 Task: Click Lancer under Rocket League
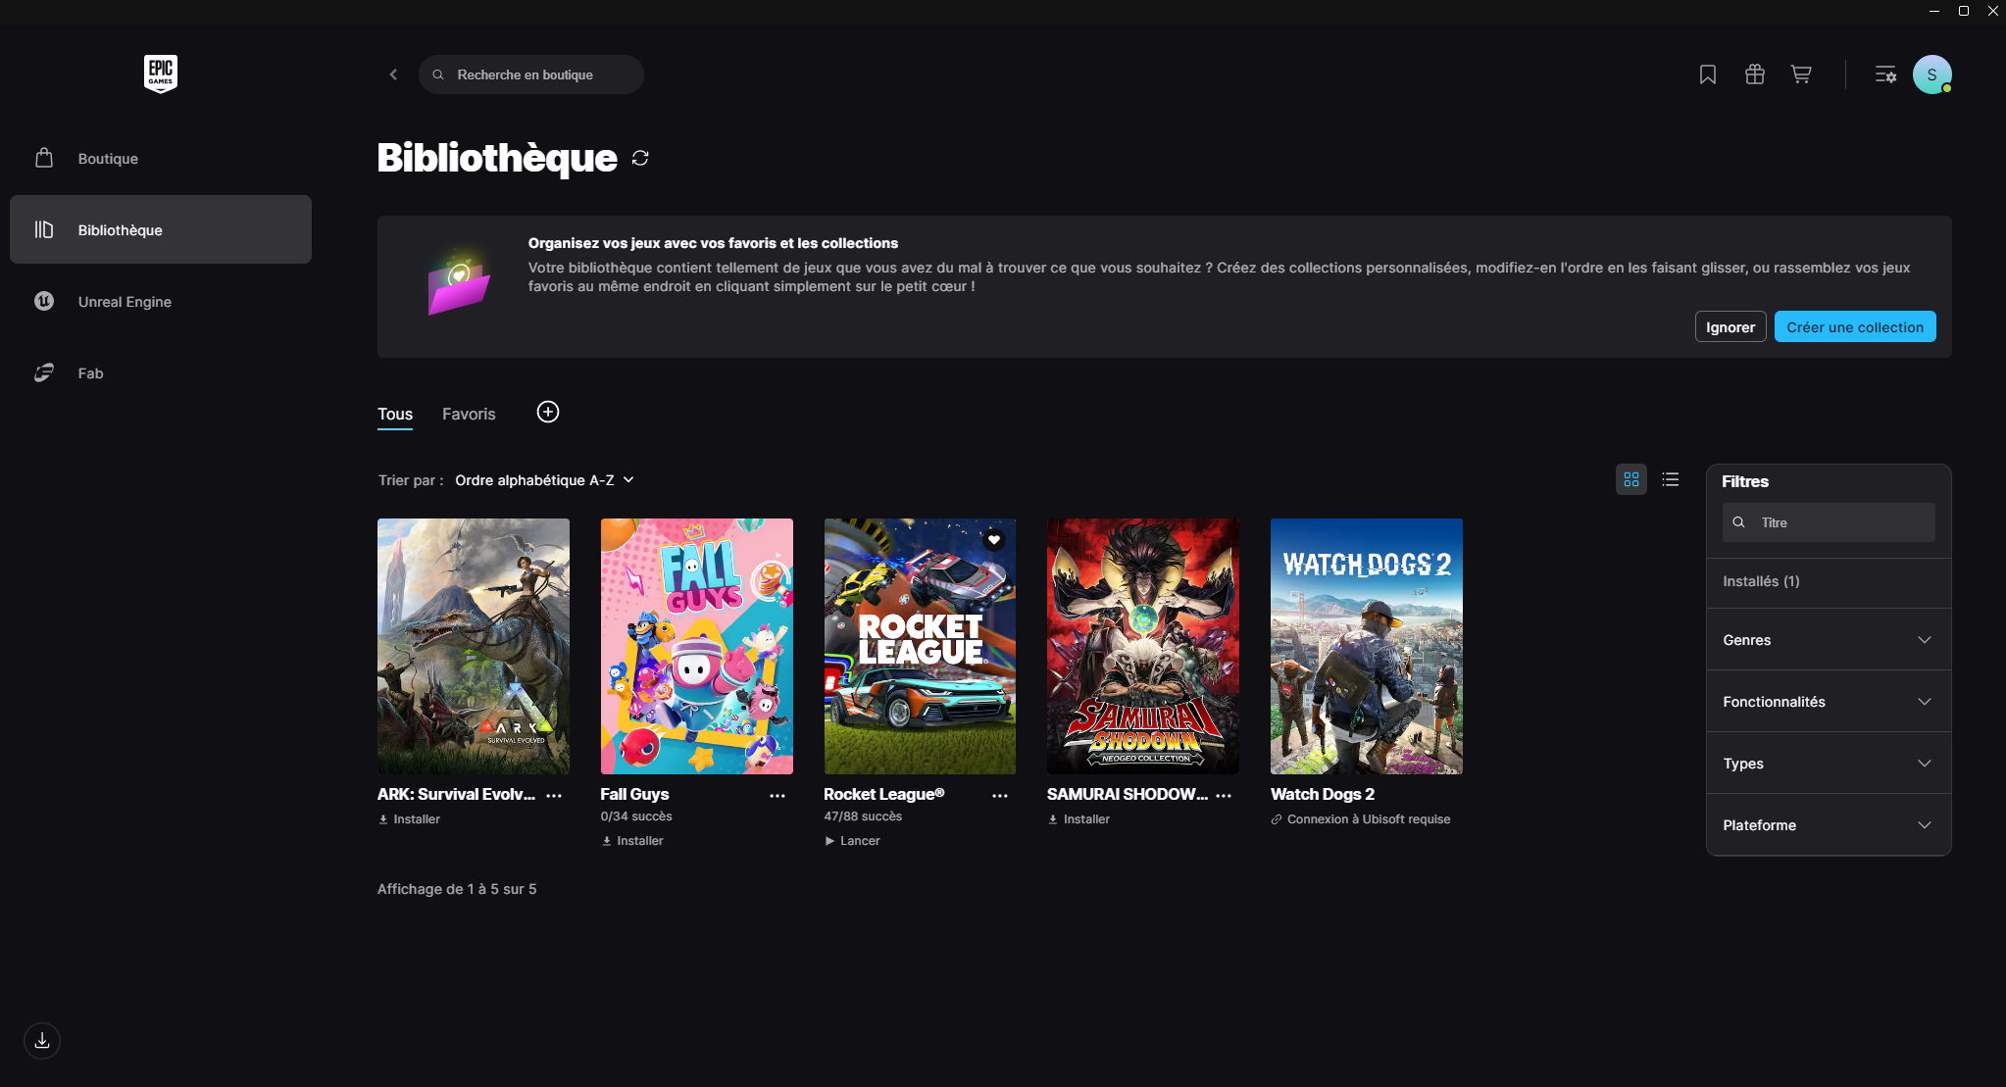tap(852, 841)
